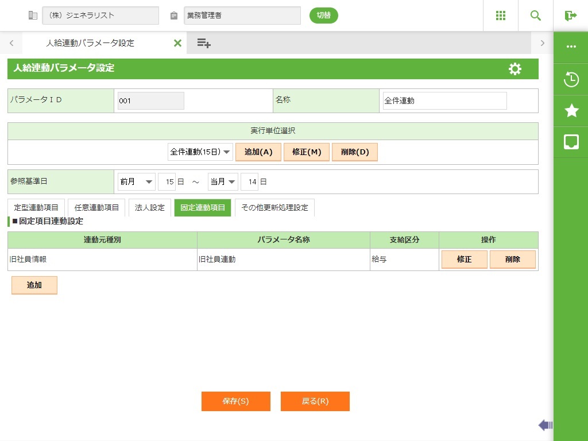The height and width of the screenshot is (441, 588).
Task: Expand the 全件連動(15日) dropdown
Action: (200, 152)
